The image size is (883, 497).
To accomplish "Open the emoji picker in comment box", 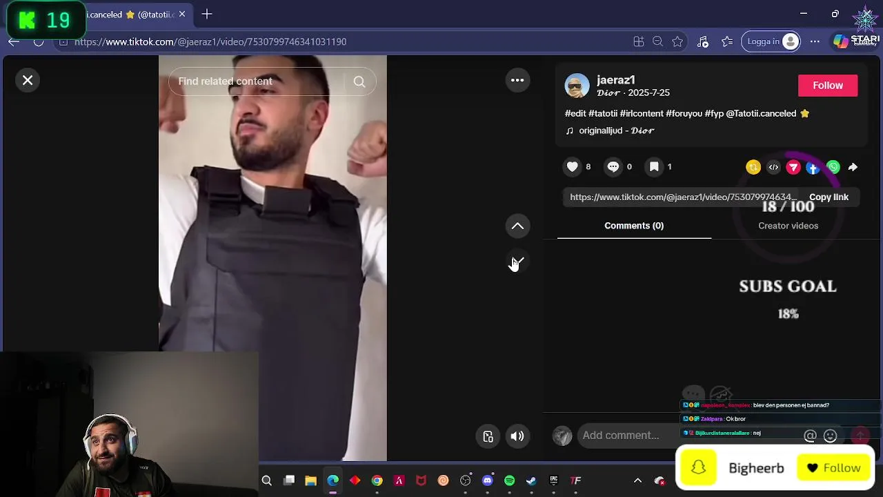I will point(831,436).
